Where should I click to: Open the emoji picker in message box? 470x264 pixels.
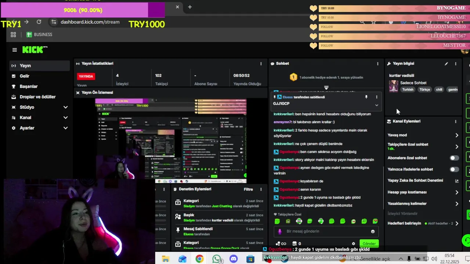[373, 231]
